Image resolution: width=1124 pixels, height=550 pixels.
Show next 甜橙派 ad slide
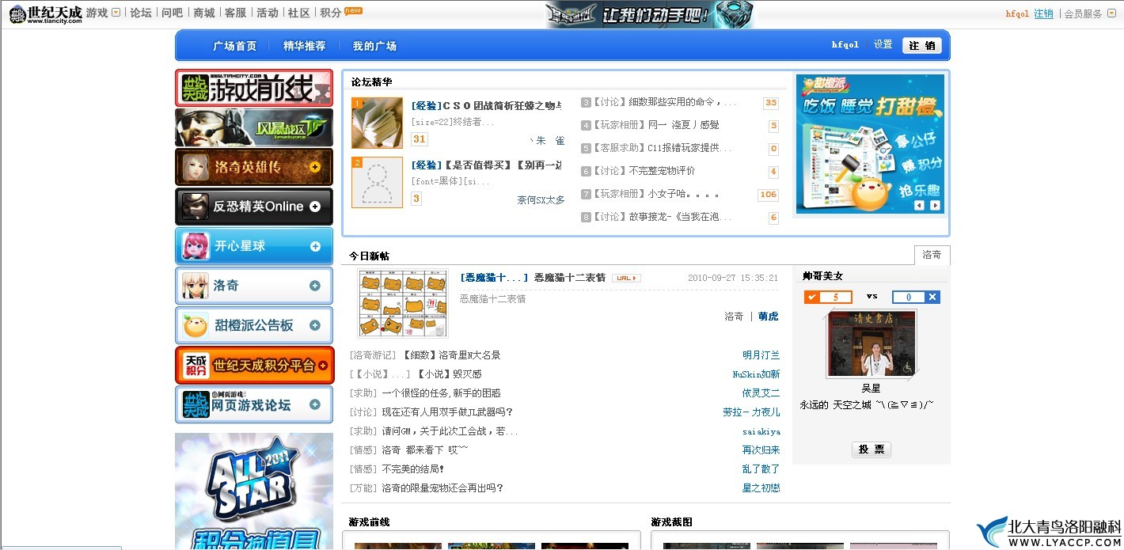[935, 205]
